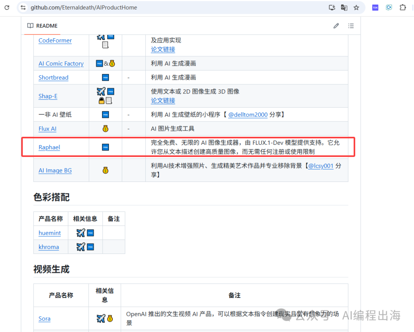Open the AI Comic Factory link
The width and height of the screenshot is (414, 332).
[61, 64]
